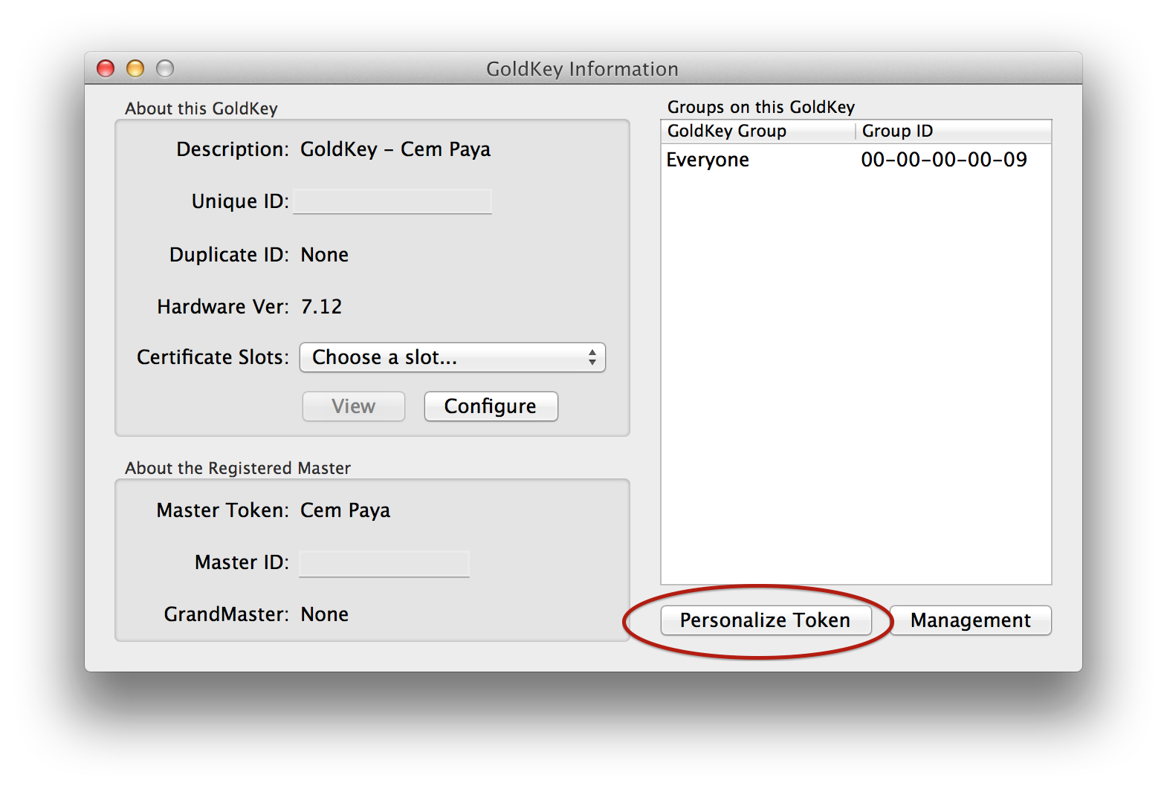Click the GrandMaster value None
The image size is (1167, 789).
coord(324,614)
